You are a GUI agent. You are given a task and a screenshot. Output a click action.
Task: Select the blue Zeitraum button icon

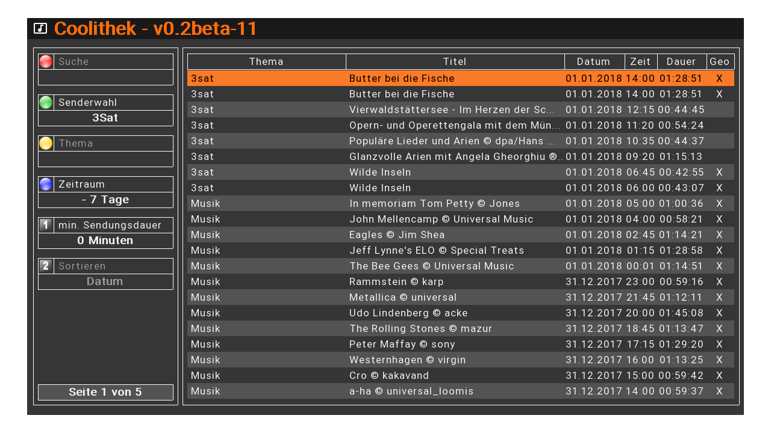[46, 184]
